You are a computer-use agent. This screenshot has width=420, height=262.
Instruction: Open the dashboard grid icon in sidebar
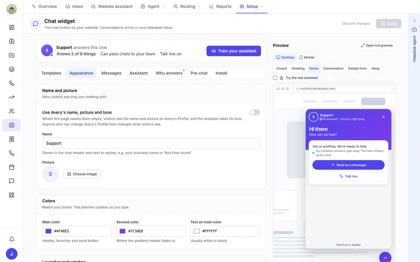tap(12, 27)
